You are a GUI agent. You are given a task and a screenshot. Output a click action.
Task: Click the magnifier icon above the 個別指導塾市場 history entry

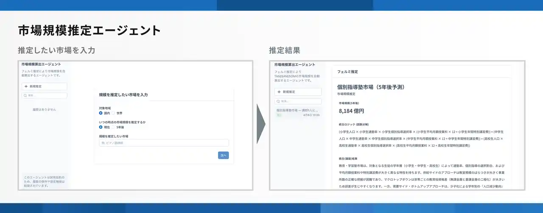(x=278, y=101)
